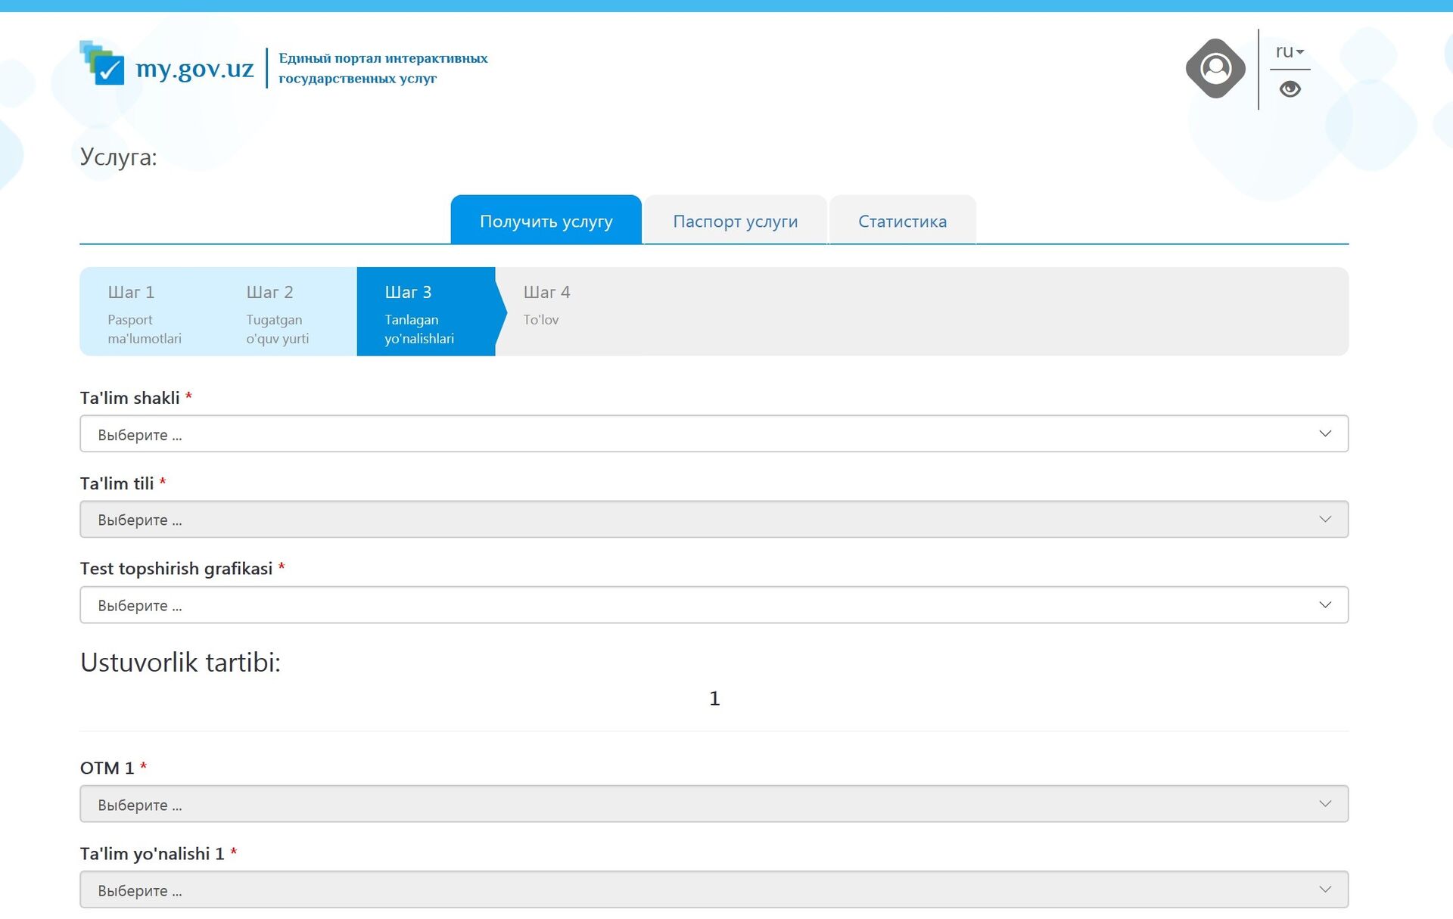
Task: Open the Паспорт услуги tab
Action: [735, 221]
